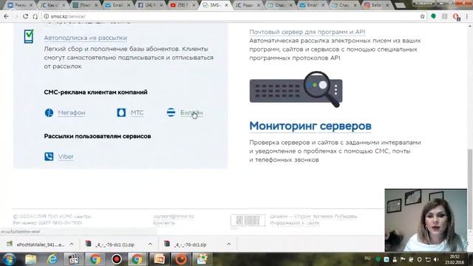Reload the page with refresh button
Screen dimensions: 473x266
[x=25, y=16]
